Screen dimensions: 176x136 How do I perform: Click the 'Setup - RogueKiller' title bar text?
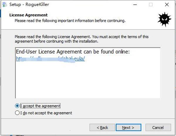point(29,5)
